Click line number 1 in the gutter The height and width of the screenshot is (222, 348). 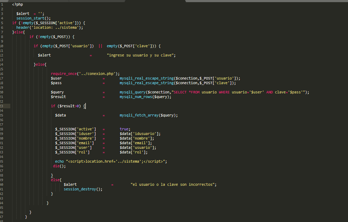coord(2,4)
